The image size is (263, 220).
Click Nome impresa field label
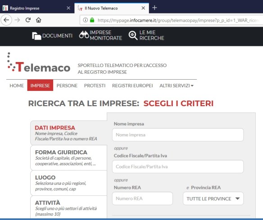click(129, 124)
